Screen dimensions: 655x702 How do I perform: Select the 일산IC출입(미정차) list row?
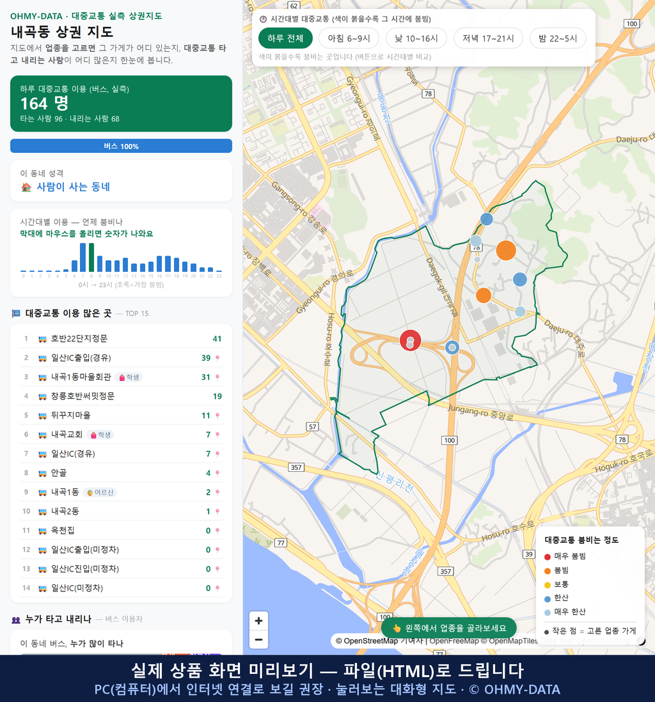[x=121, y=550]
